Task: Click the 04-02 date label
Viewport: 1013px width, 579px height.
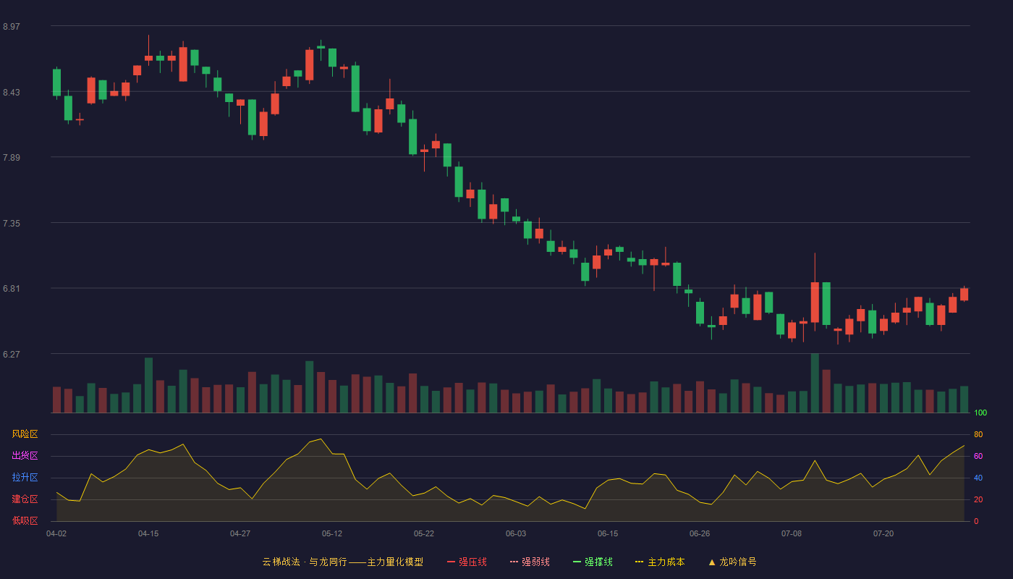Action: 56,533
